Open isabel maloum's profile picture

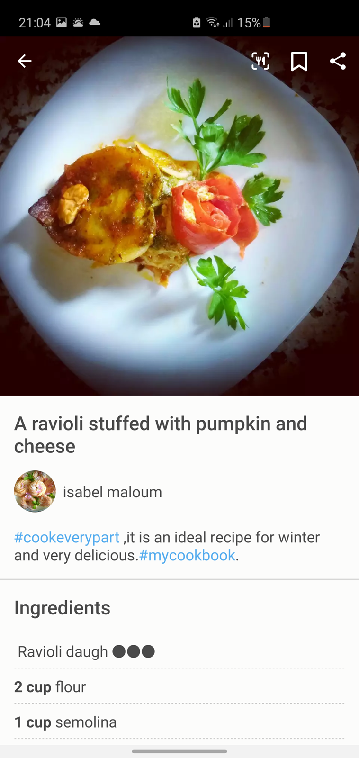(35, 491)
